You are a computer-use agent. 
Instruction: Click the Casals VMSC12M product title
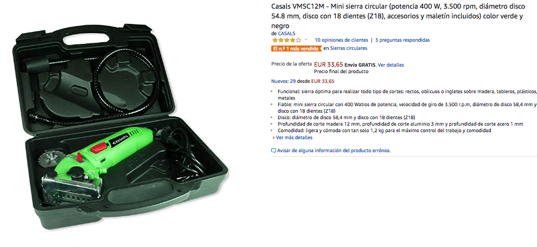pyautogui.click(x=397, y=16)
